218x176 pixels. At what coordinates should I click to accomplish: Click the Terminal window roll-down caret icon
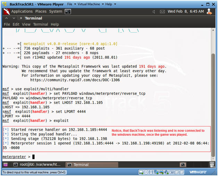click(x=14, y=18)
